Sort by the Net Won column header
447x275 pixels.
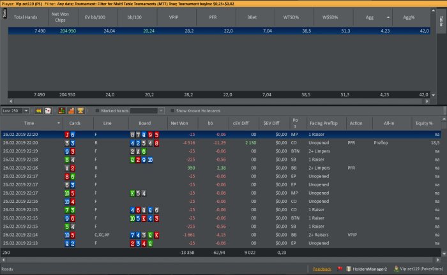pos(179,123)
